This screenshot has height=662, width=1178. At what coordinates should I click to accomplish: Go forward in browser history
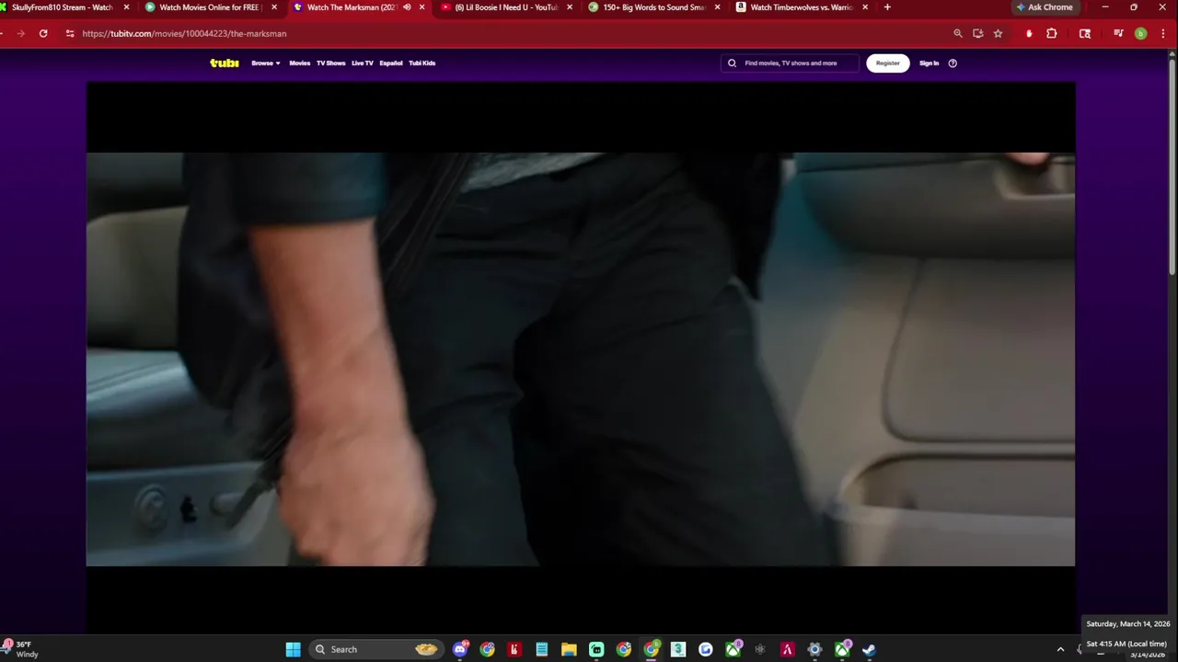pos(20,33)
